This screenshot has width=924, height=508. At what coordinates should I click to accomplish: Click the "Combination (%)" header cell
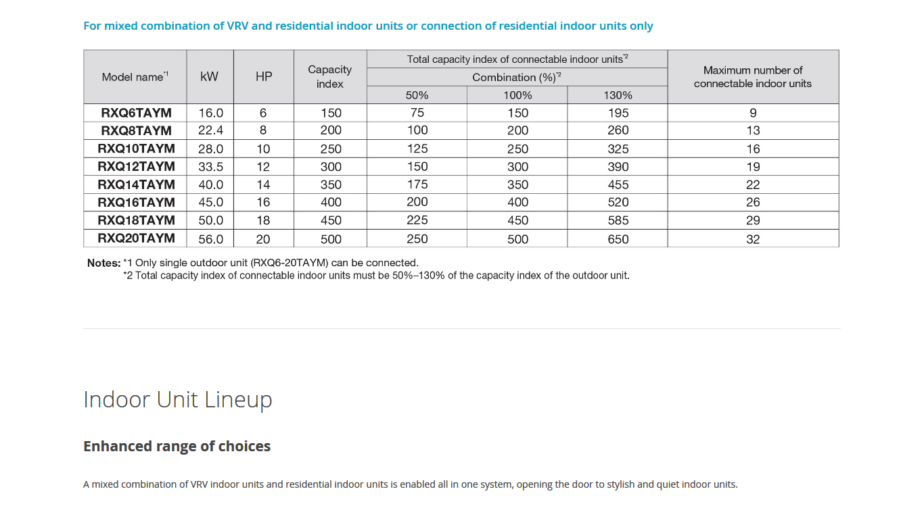517,77
